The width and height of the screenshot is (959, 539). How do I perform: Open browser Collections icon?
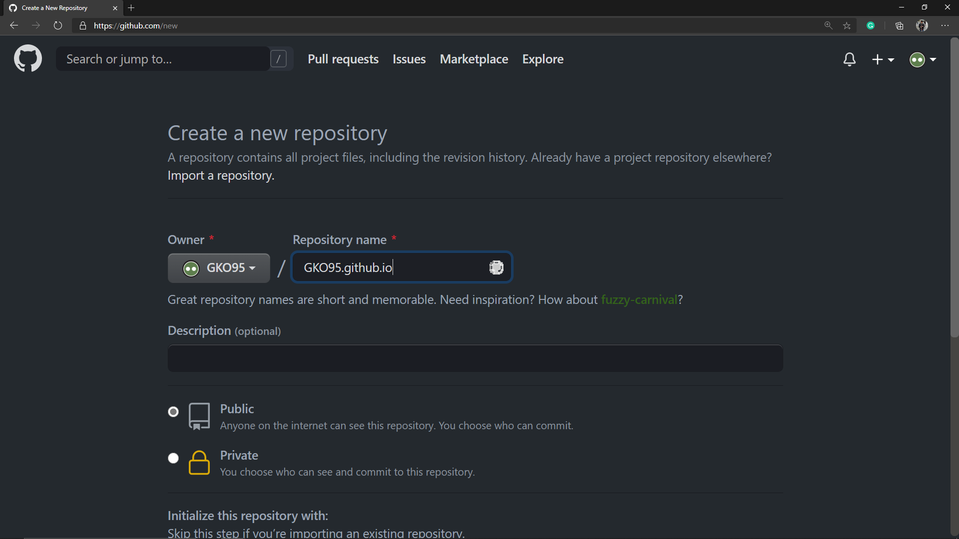[899, 25]
